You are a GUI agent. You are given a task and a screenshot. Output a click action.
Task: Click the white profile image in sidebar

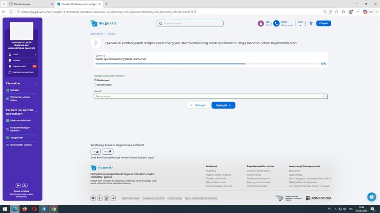click(x=21, y=31)
